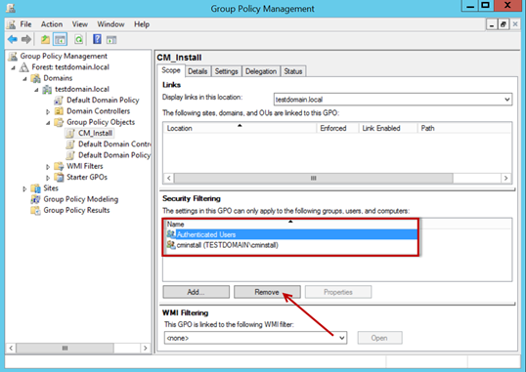Open the Action menu

click(52, 24)
